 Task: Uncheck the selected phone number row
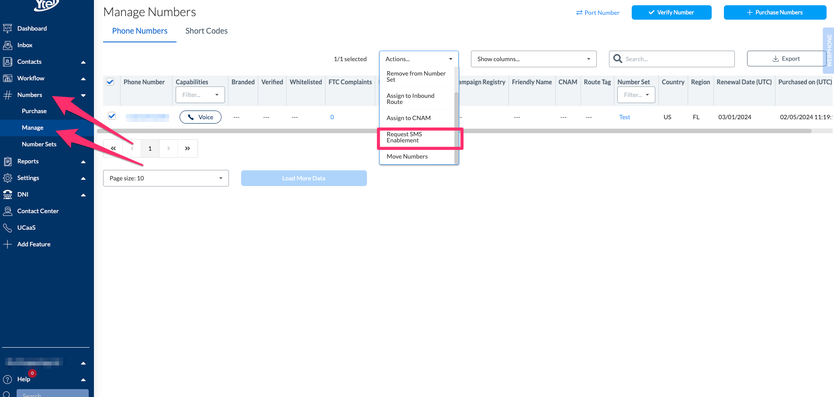tap(112, 116)
